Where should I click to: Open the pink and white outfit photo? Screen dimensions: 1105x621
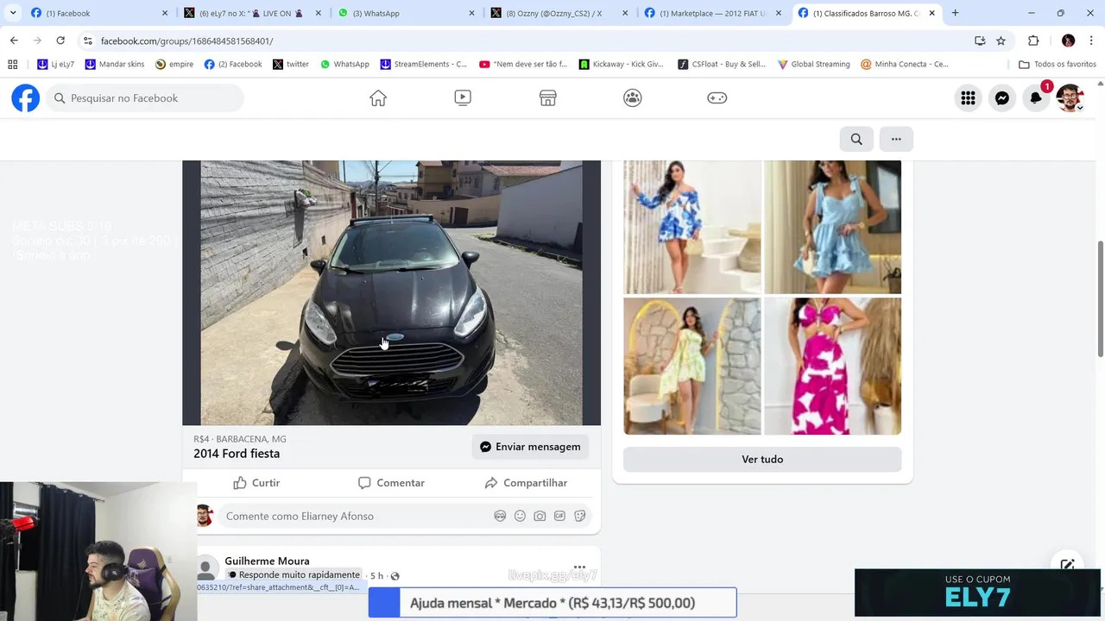click(832, 366)
